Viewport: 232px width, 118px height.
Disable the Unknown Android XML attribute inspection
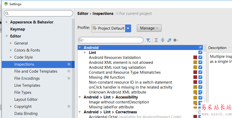[x=200, y=92]
